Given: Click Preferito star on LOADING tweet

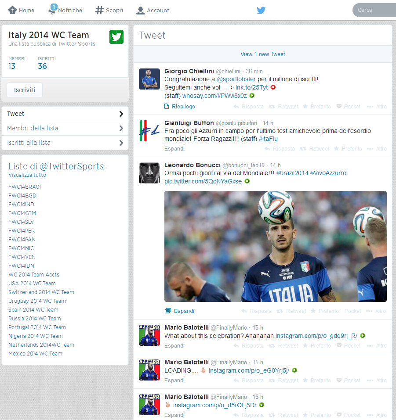Looking at the screenshot, I should (x=305, y=380).
